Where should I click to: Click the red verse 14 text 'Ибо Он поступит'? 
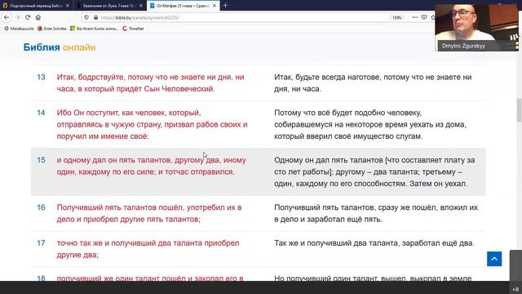(x=88, y=113)
